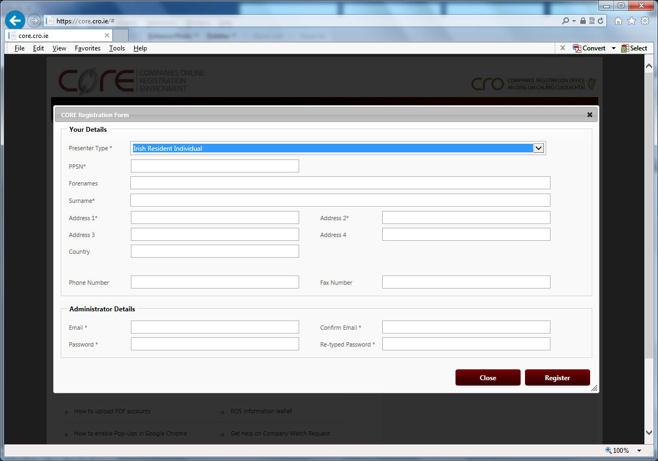Open the Tools gear icon
This screenshot has width=658, height=461.
coord(645,21)
